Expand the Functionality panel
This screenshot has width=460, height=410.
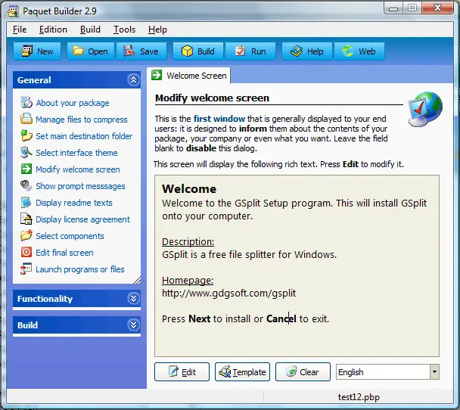point(133,299)
